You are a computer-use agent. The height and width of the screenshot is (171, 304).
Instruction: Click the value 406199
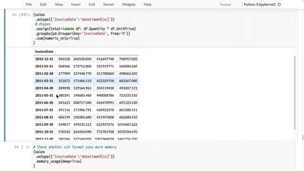[64, 117]
